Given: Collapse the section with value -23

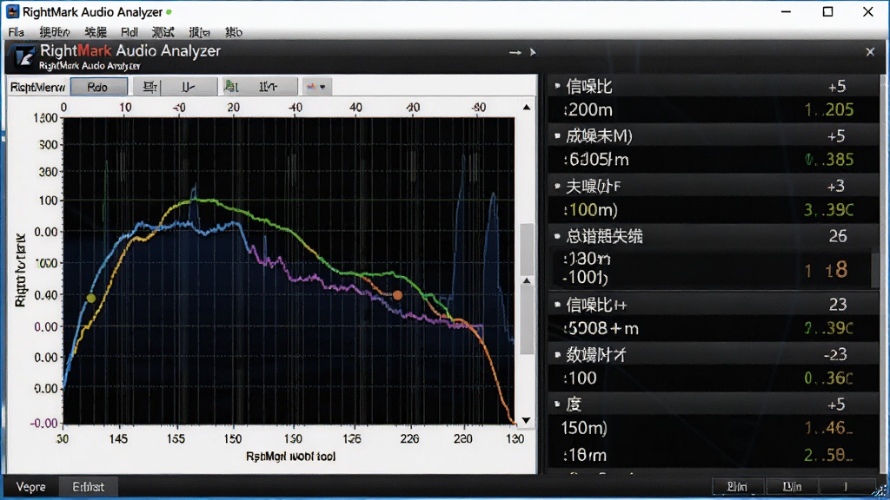Looking at the screenshot, I should (x=557, y=355).
